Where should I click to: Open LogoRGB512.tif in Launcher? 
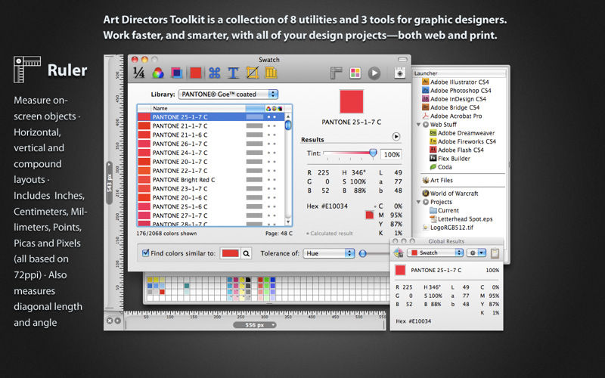(x=448, y=228)
